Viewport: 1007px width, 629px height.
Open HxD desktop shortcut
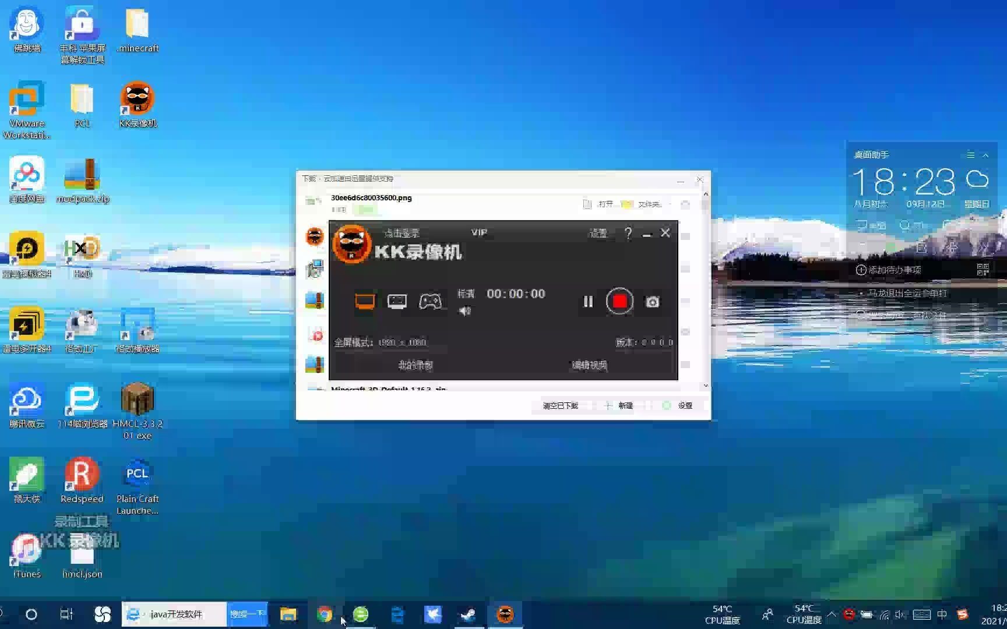(82, 255)
